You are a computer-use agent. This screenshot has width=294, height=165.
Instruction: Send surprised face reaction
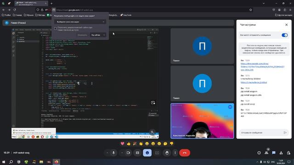pos(153,143)
